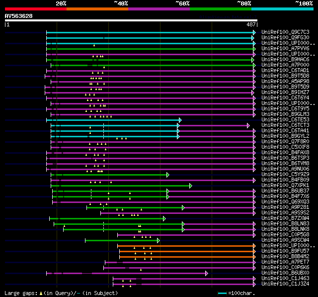318x297 pixels.
Task: Click the orange alignment bar of UniRef100_B9FU57
Action: coord(186,252)
